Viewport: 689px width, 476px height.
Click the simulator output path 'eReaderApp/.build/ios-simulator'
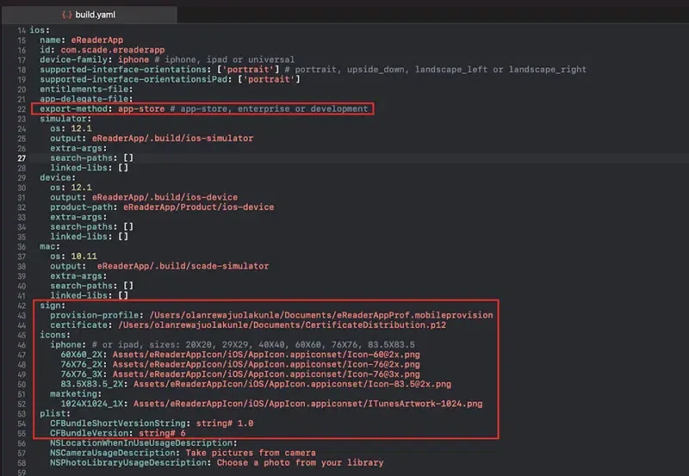click(173, 139)
